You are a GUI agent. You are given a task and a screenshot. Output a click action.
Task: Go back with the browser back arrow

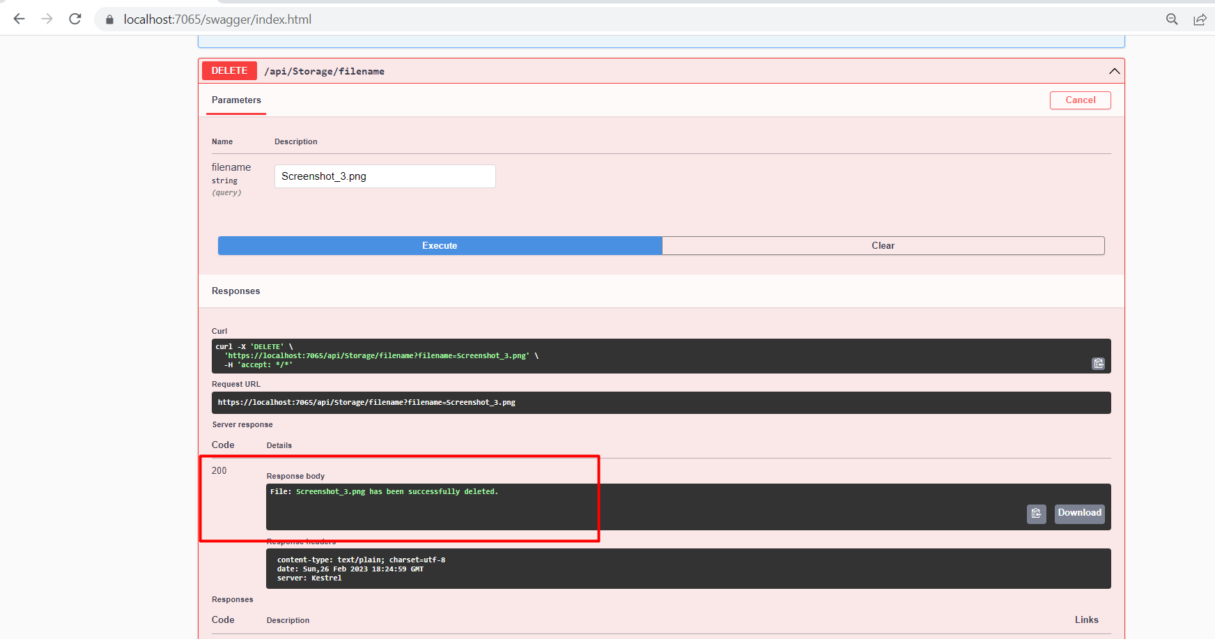(19, 19)
